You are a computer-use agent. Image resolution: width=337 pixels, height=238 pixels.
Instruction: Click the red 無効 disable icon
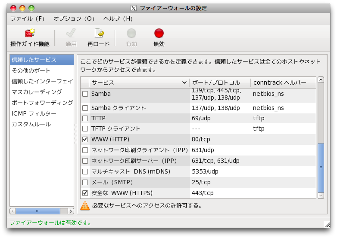[x=159, y=34]
